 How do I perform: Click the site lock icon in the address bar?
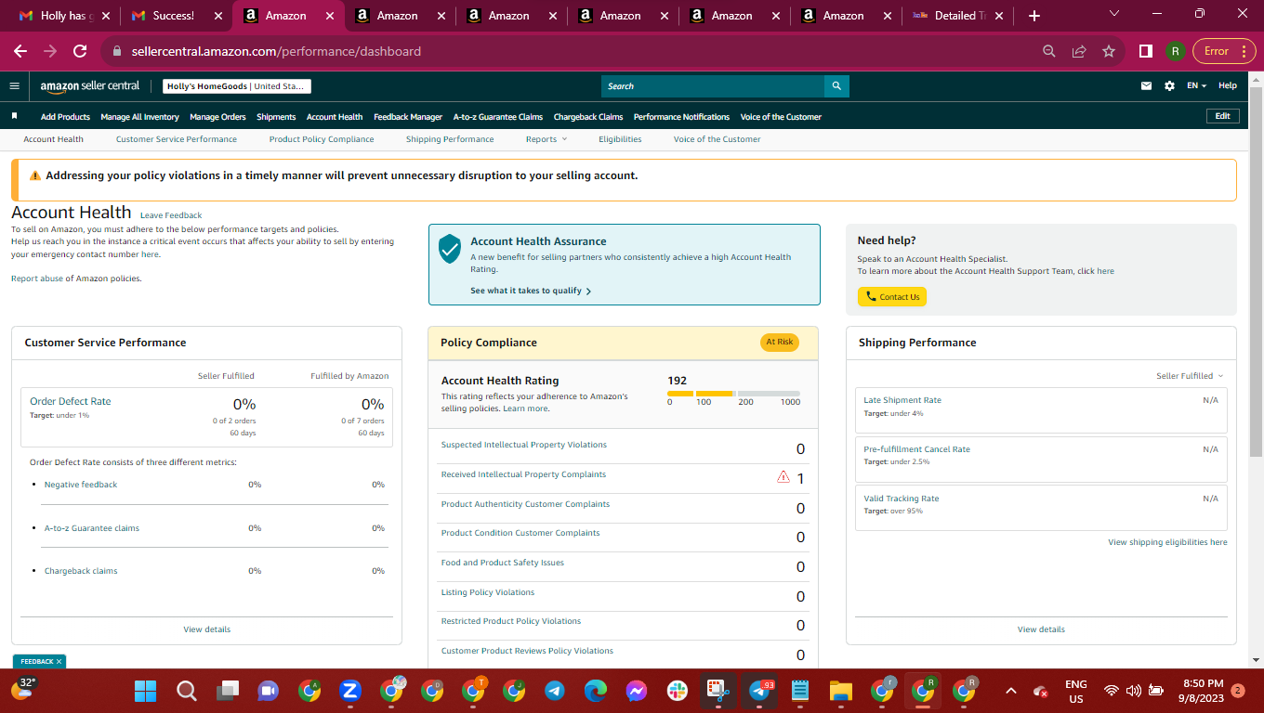point(117,51)
